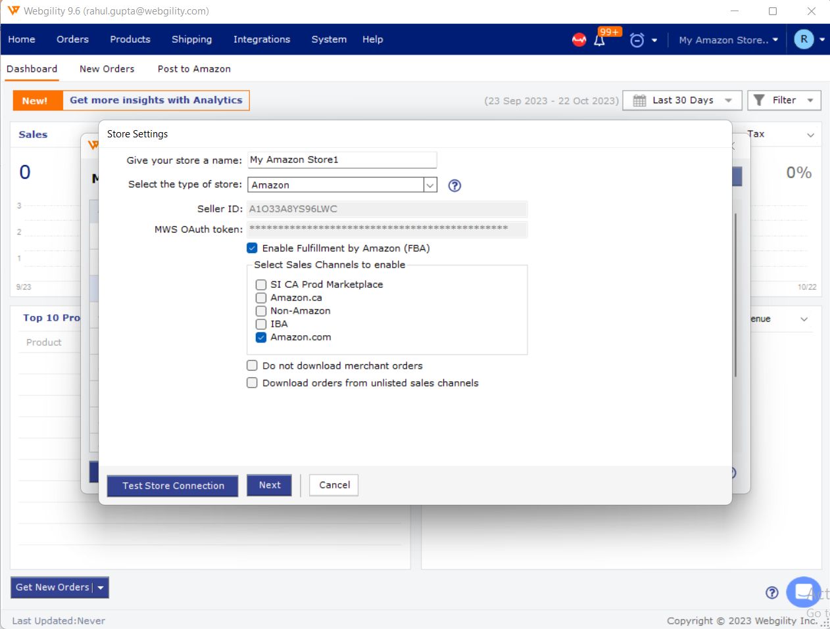This screenshot has width=830, height=629.
Task: Click the calendar icon in date range
Action: pyautogui.click(x=639, y=101)
